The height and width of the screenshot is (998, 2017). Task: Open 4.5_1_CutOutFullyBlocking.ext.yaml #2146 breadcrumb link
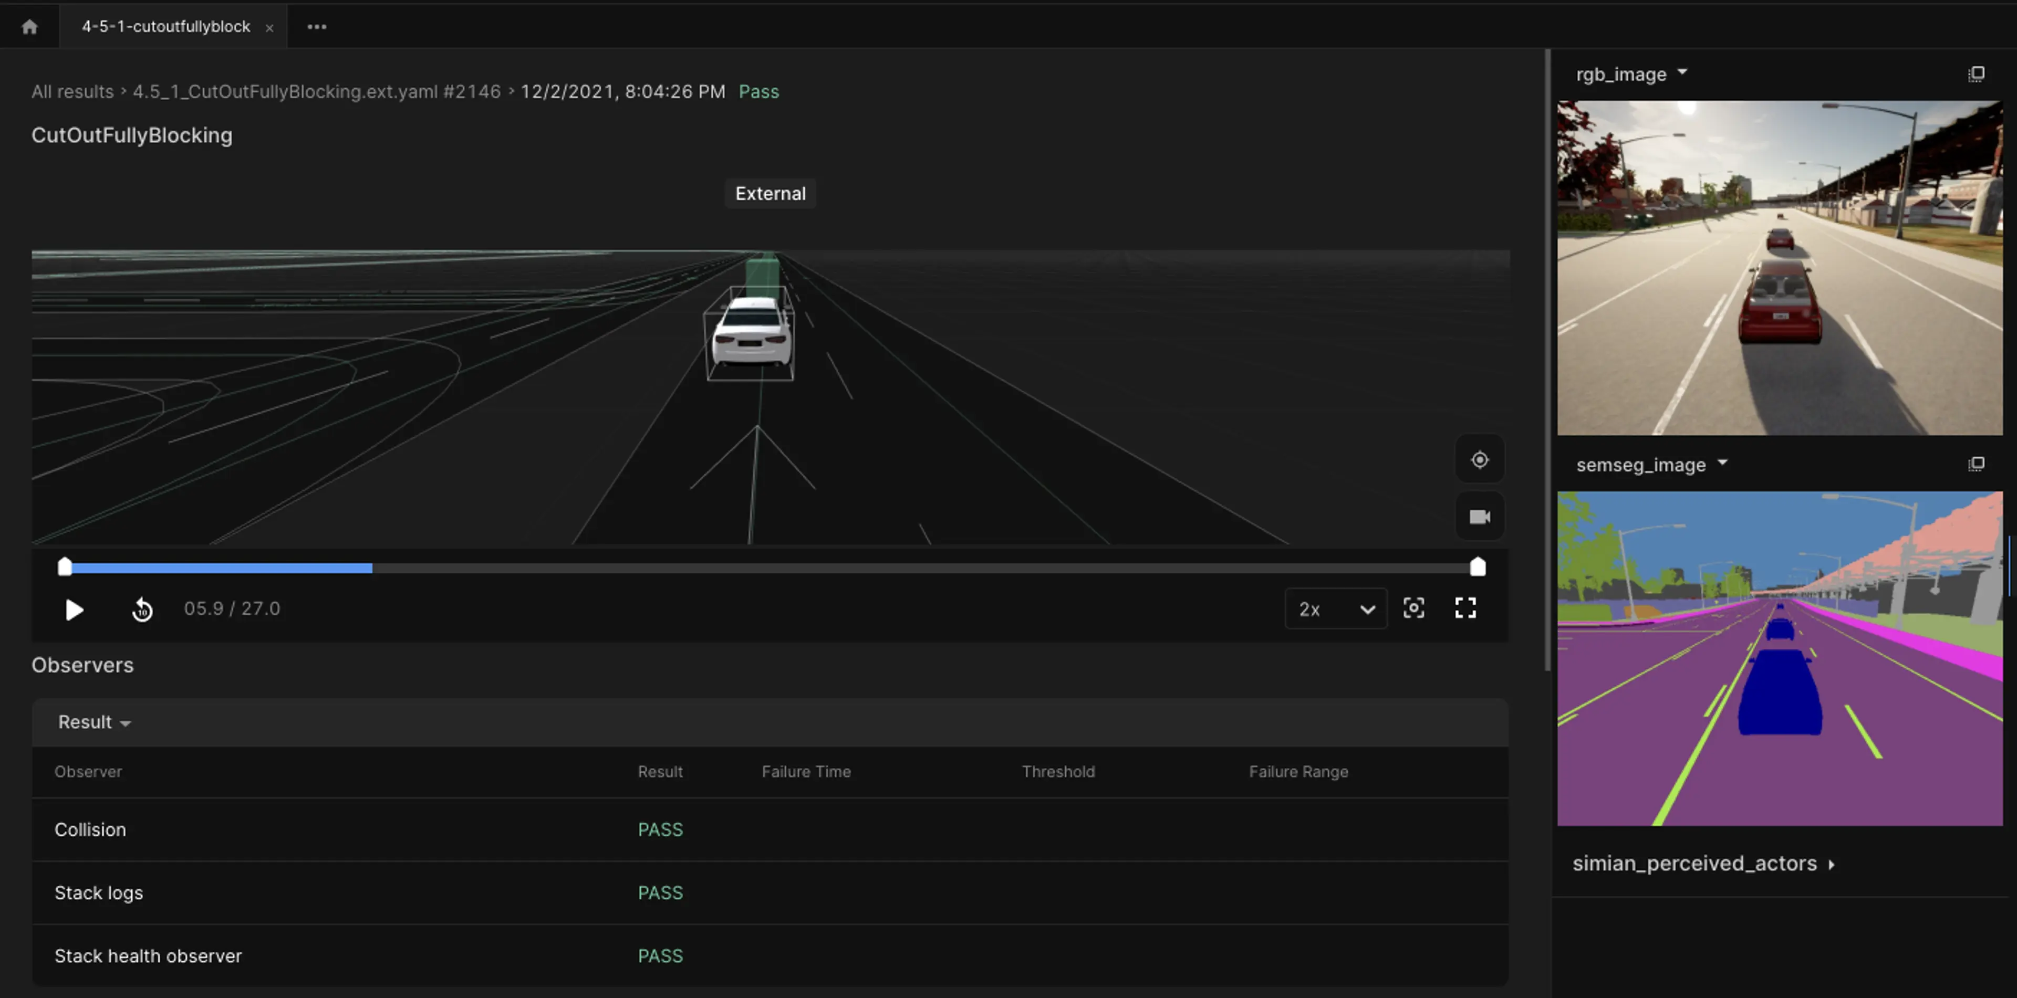pos(316,91)
